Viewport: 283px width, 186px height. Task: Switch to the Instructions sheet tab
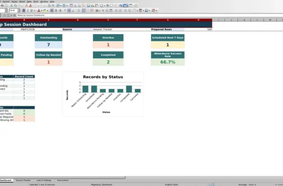pos(63,180)
